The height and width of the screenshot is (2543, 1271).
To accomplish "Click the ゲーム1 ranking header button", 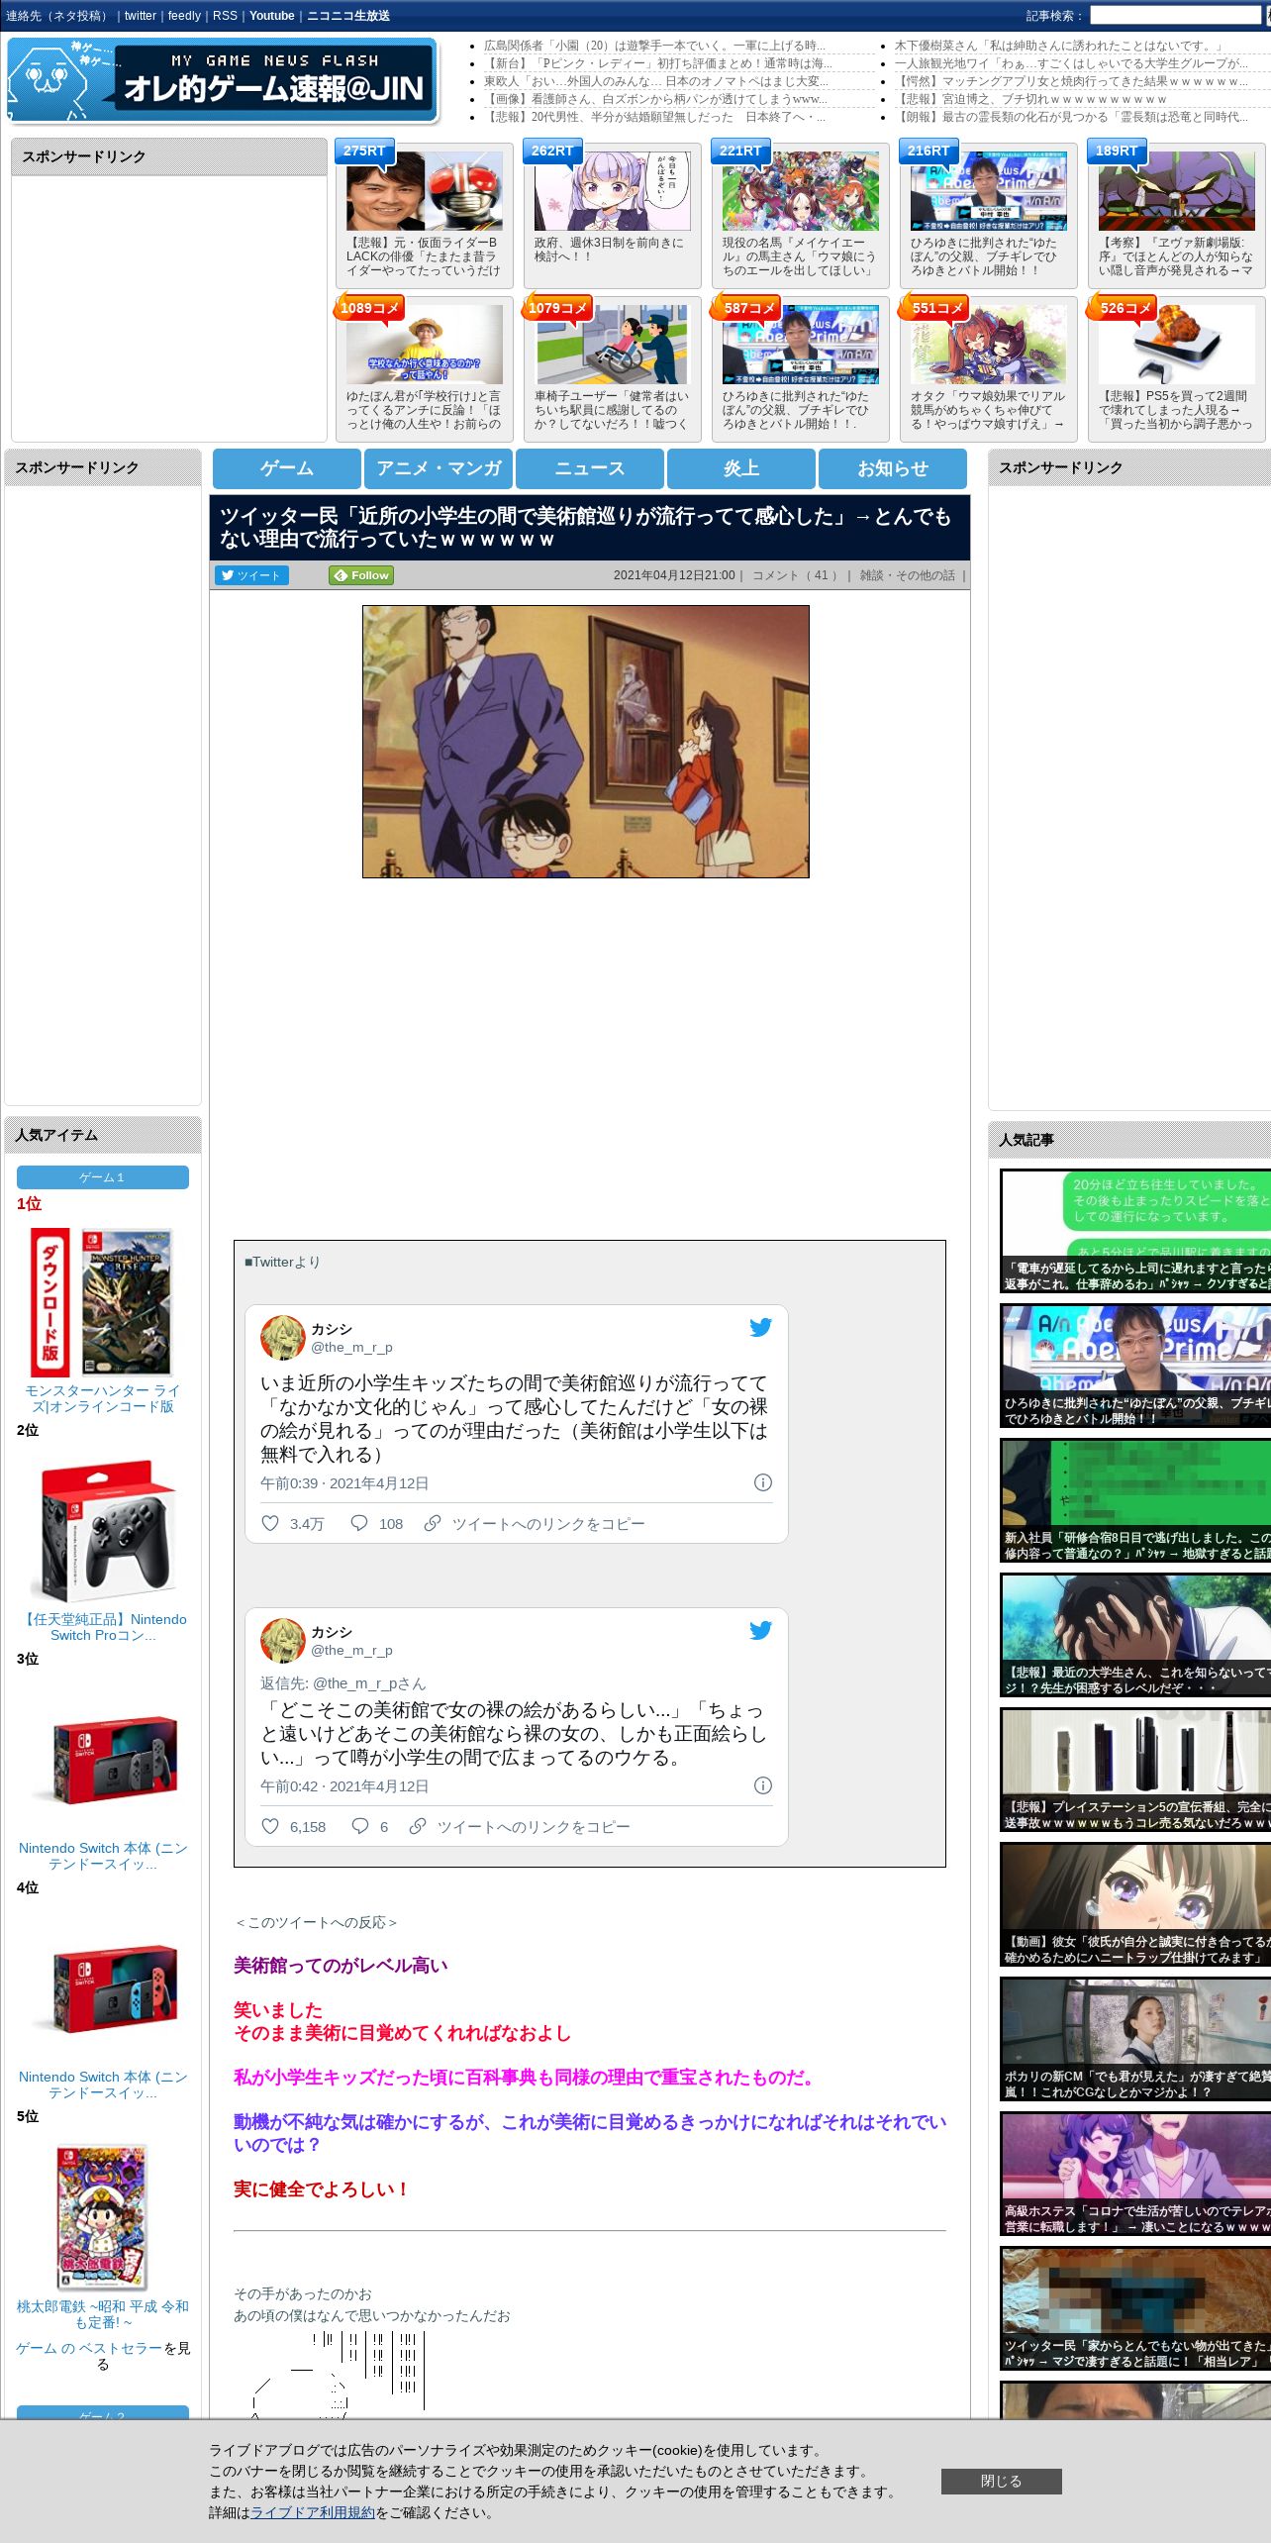I will pos(103,1177).
